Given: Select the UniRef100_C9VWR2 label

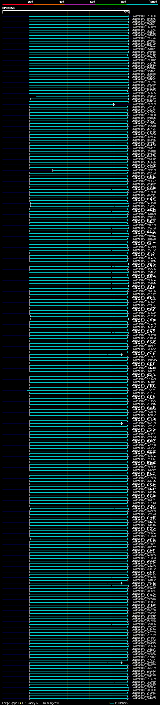Looking at the screenshot, I should 143,96.
